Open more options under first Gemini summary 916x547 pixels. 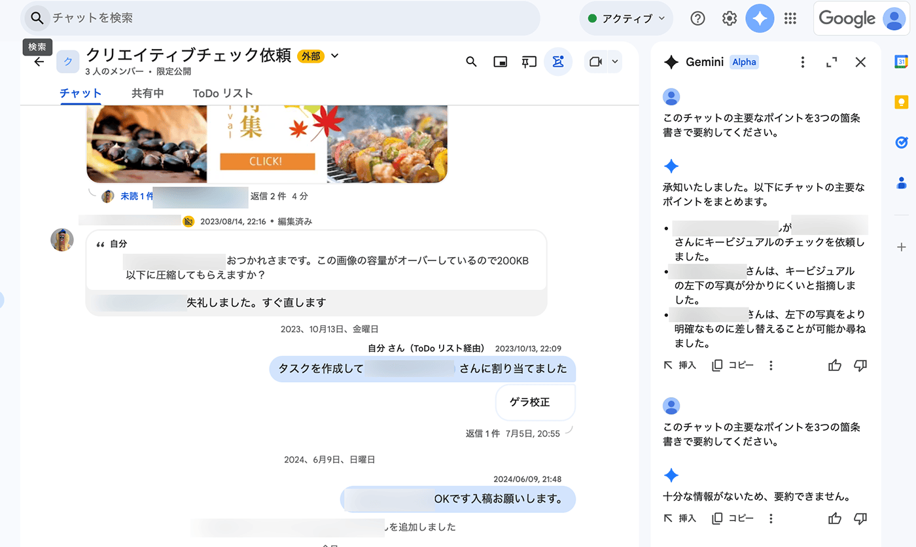pos(771,366)
